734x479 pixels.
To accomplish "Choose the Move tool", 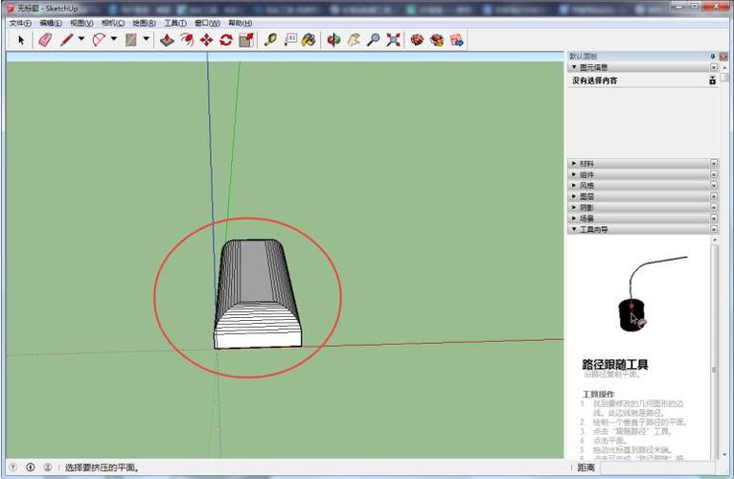I will [x=206, y=40].
